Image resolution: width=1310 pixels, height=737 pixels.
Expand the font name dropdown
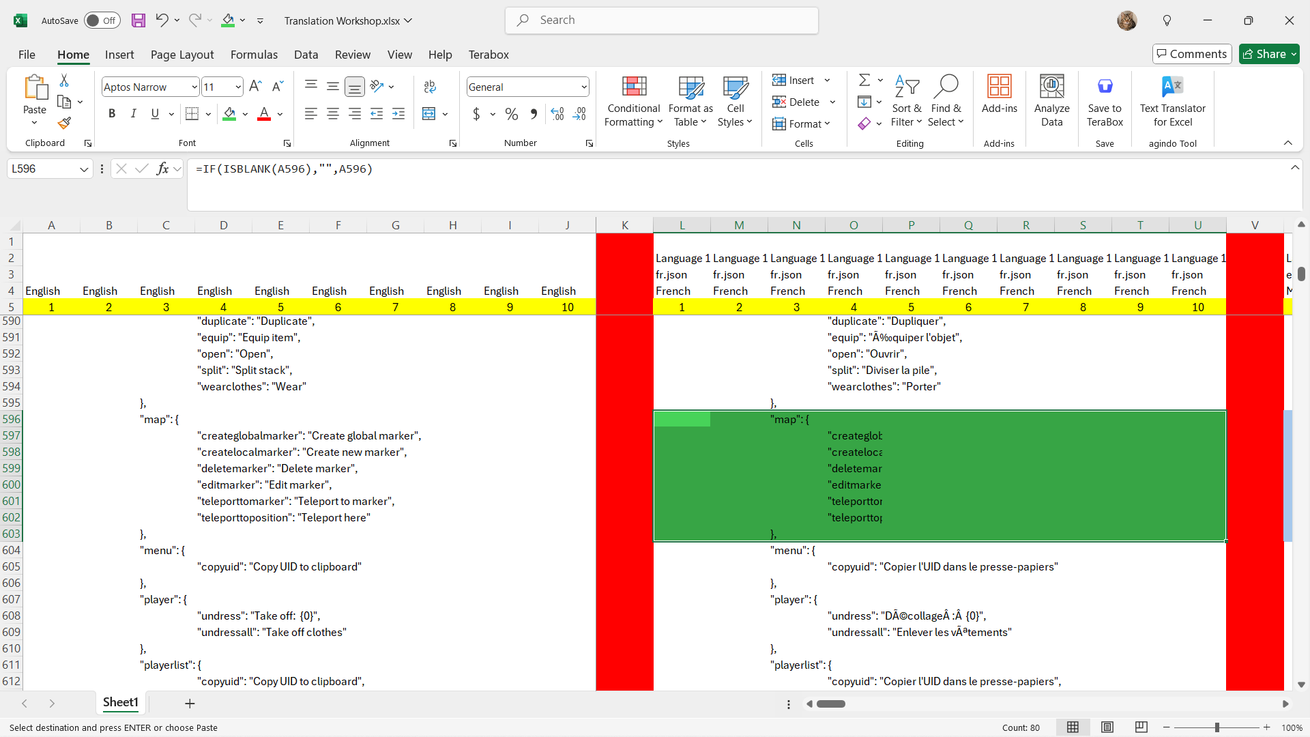194,87
